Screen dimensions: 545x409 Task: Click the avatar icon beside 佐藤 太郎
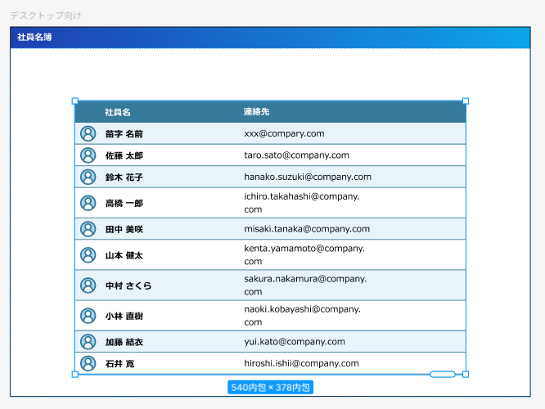pos(88,155)
